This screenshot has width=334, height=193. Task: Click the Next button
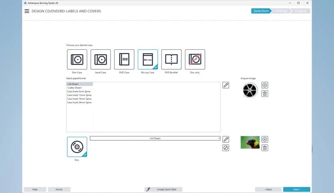pyautogui.click(x=296, y=189)
